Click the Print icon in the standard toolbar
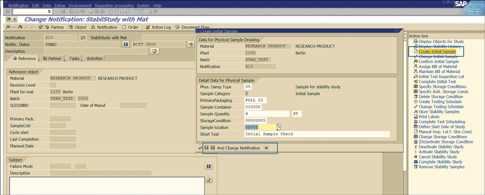The width and height of the screenshot is (485, 195). 91,11
